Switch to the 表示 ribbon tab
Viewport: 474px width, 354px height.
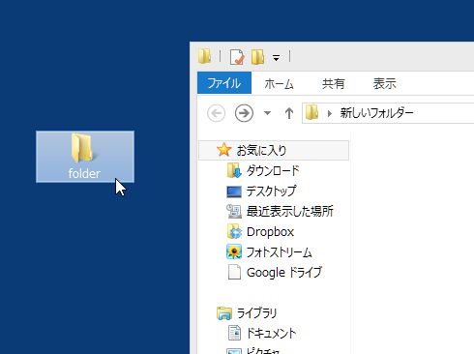(x=384, y=84)
